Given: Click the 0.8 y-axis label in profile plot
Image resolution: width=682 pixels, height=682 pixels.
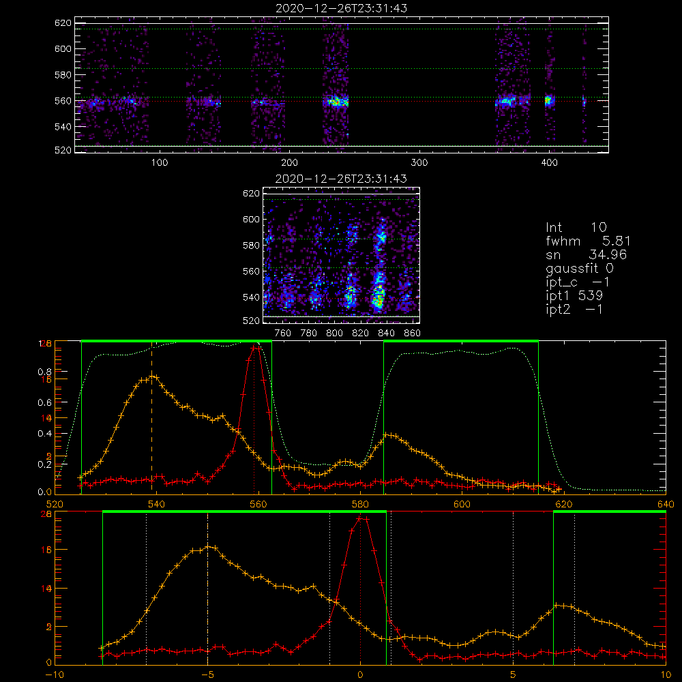Looking at the screenshot, I should 46,372.
